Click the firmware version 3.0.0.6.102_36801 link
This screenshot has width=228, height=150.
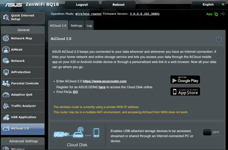pos(145,14)
